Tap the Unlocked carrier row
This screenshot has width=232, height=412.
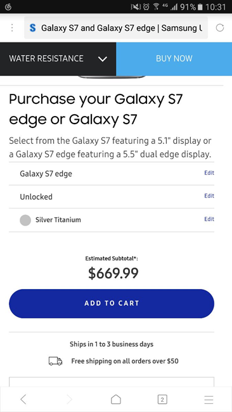[112, 196]
